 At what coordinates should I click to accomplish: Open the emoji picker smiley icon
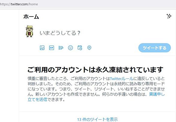(71, 48)
